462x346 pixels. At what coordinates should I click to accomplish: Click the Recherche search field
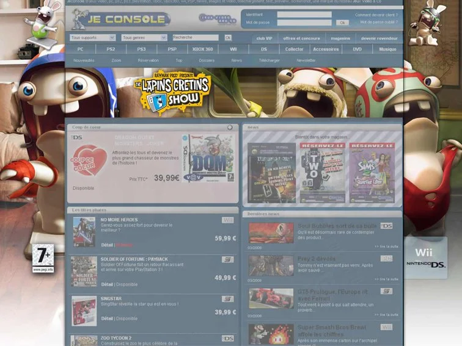click(x=196, y=37)
